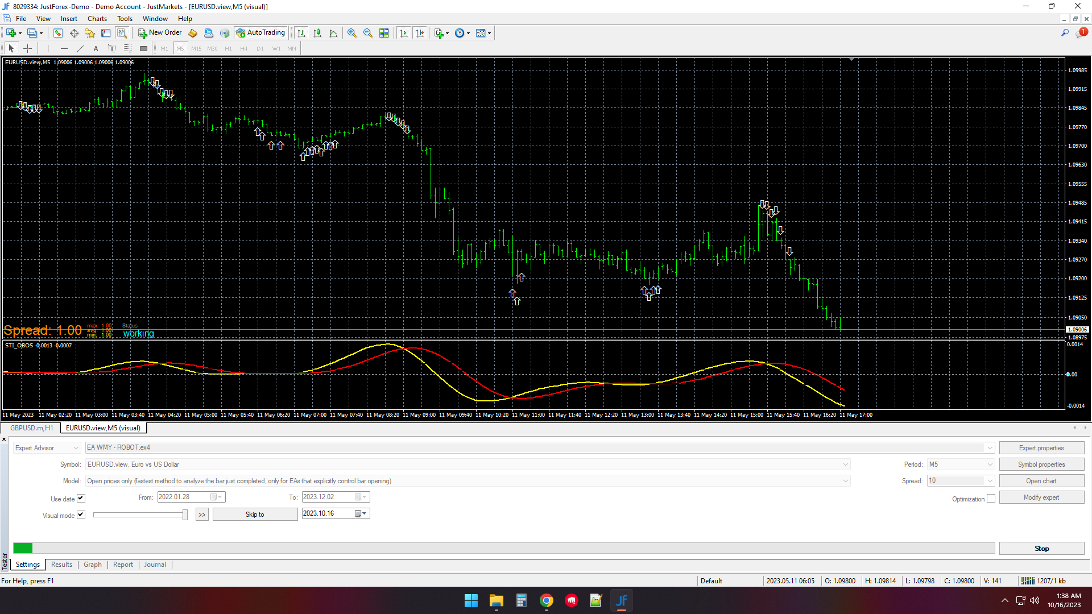Viewport: 1092px width, 614px height.
Task: Select the Text Label tool
Action: click(111, 48)
